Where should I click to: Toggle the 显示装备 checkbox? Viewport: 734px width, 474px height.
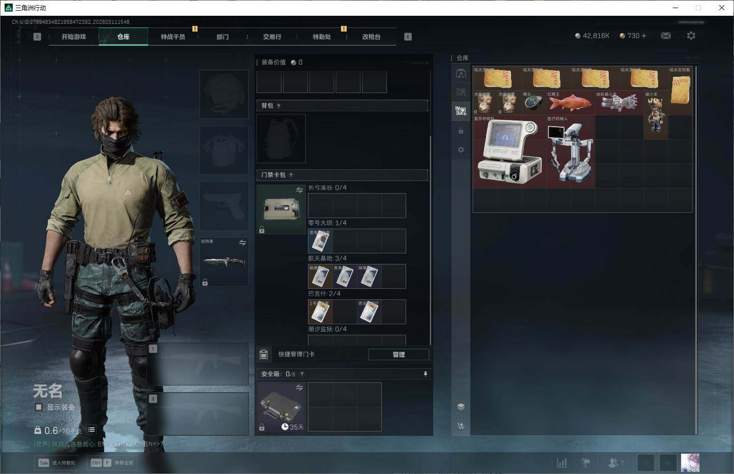click(38, 407)
